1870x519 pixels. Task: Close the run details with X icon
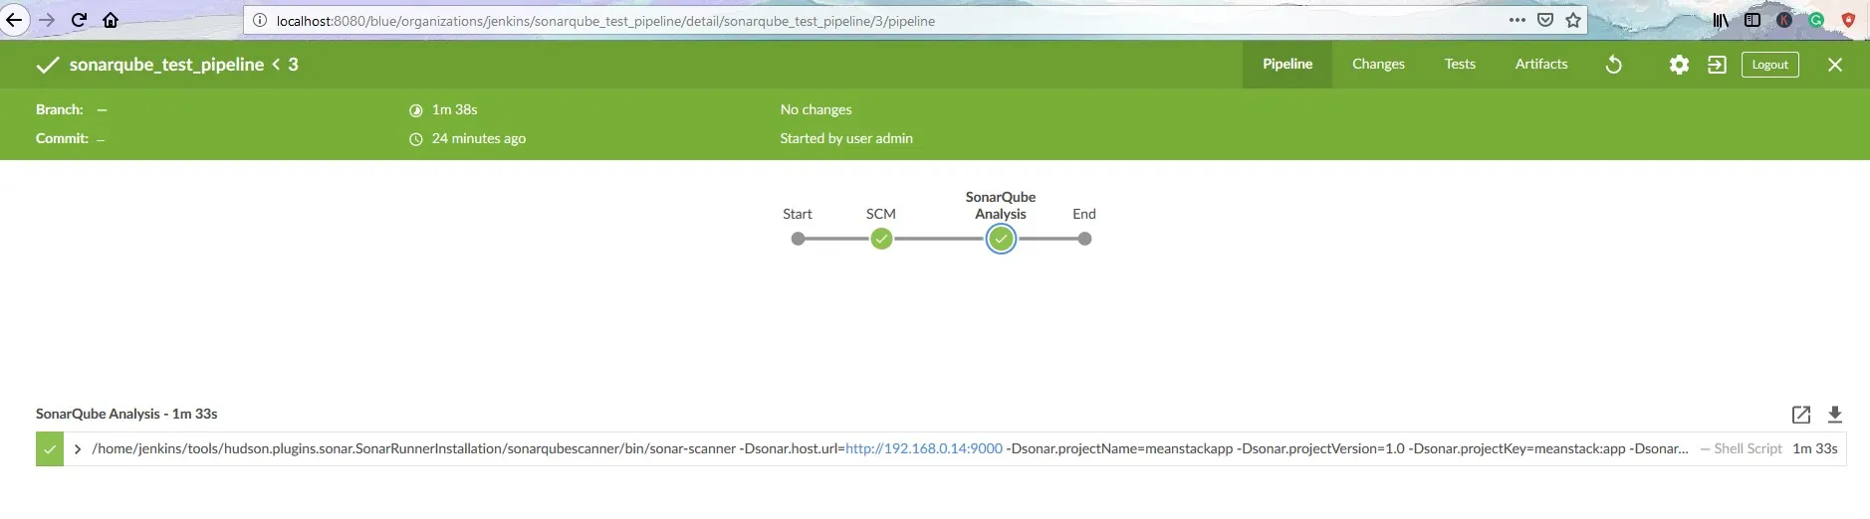[1835, 65]
